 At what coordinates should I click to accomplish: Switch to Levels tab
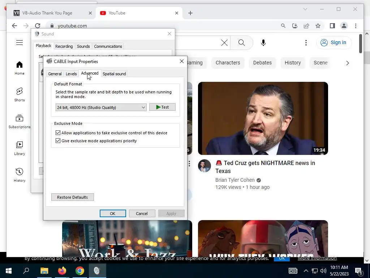click(71, 74)
